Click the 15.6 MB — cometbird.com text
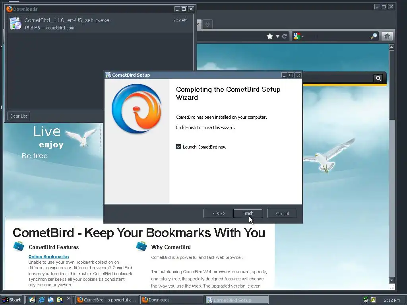Image resolution: width=407 pixels, height=305 pixels. (x=49, y=28)
